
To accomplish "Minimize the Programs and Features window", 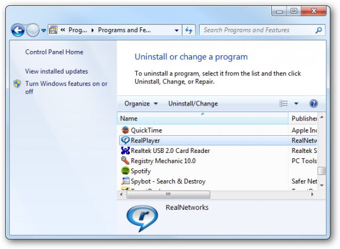I will pyautogui.click(x=280, y=11).
